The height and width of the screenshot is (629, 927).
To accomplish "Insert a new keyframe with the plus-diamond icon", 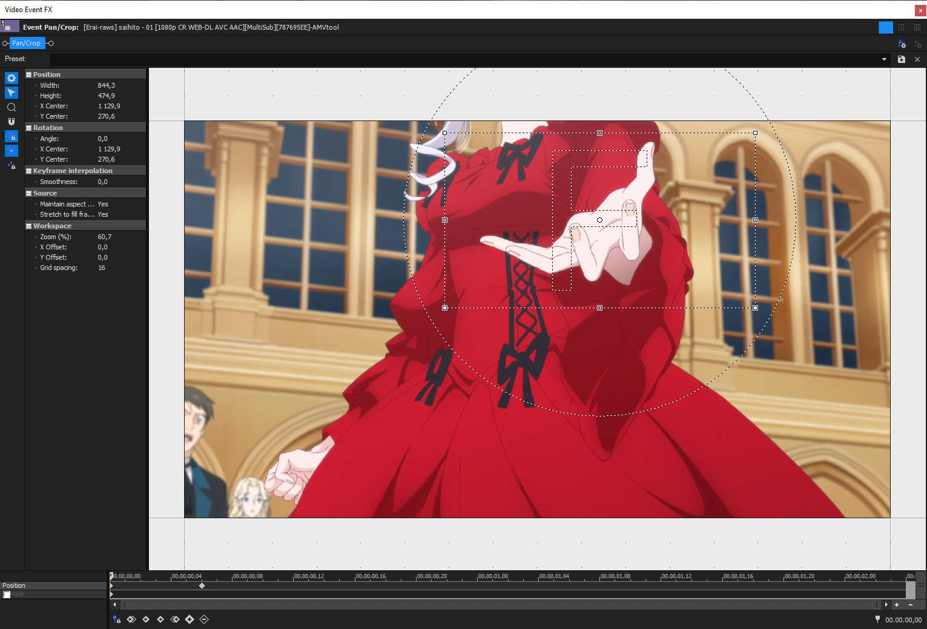I will [190, 619].
